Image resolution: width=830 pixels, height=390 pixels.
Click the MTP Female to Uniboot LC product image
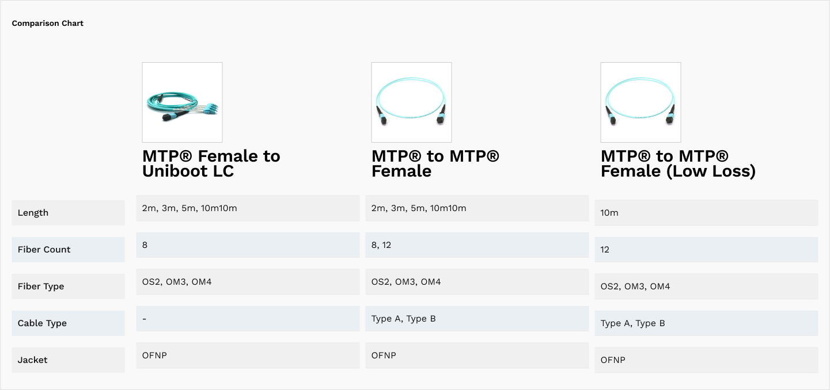[182, 102]
